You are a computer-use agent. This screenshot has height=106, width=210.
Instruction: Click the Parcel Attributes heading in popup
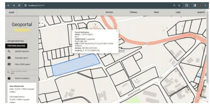pyautogui.click(x=82, y=32)
